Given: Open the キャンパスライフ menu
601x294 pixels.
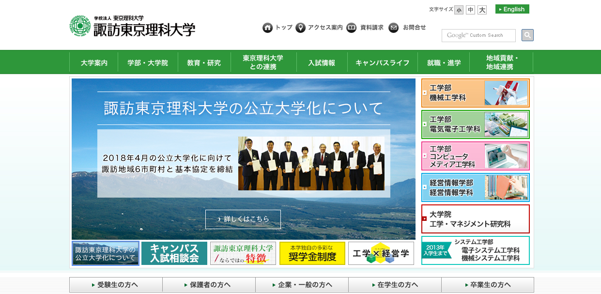Looking at the screenshot, I should click(383, 62).
